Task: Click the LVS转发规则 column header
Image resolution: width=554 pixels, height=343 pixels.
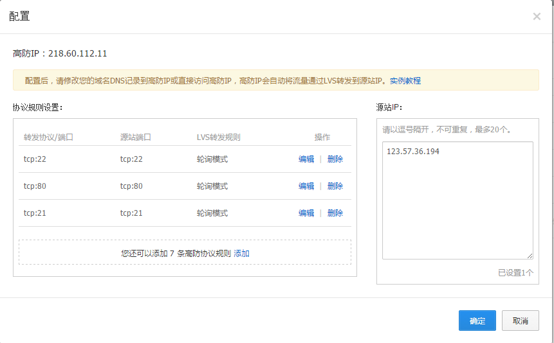Action: pos(218,137)
